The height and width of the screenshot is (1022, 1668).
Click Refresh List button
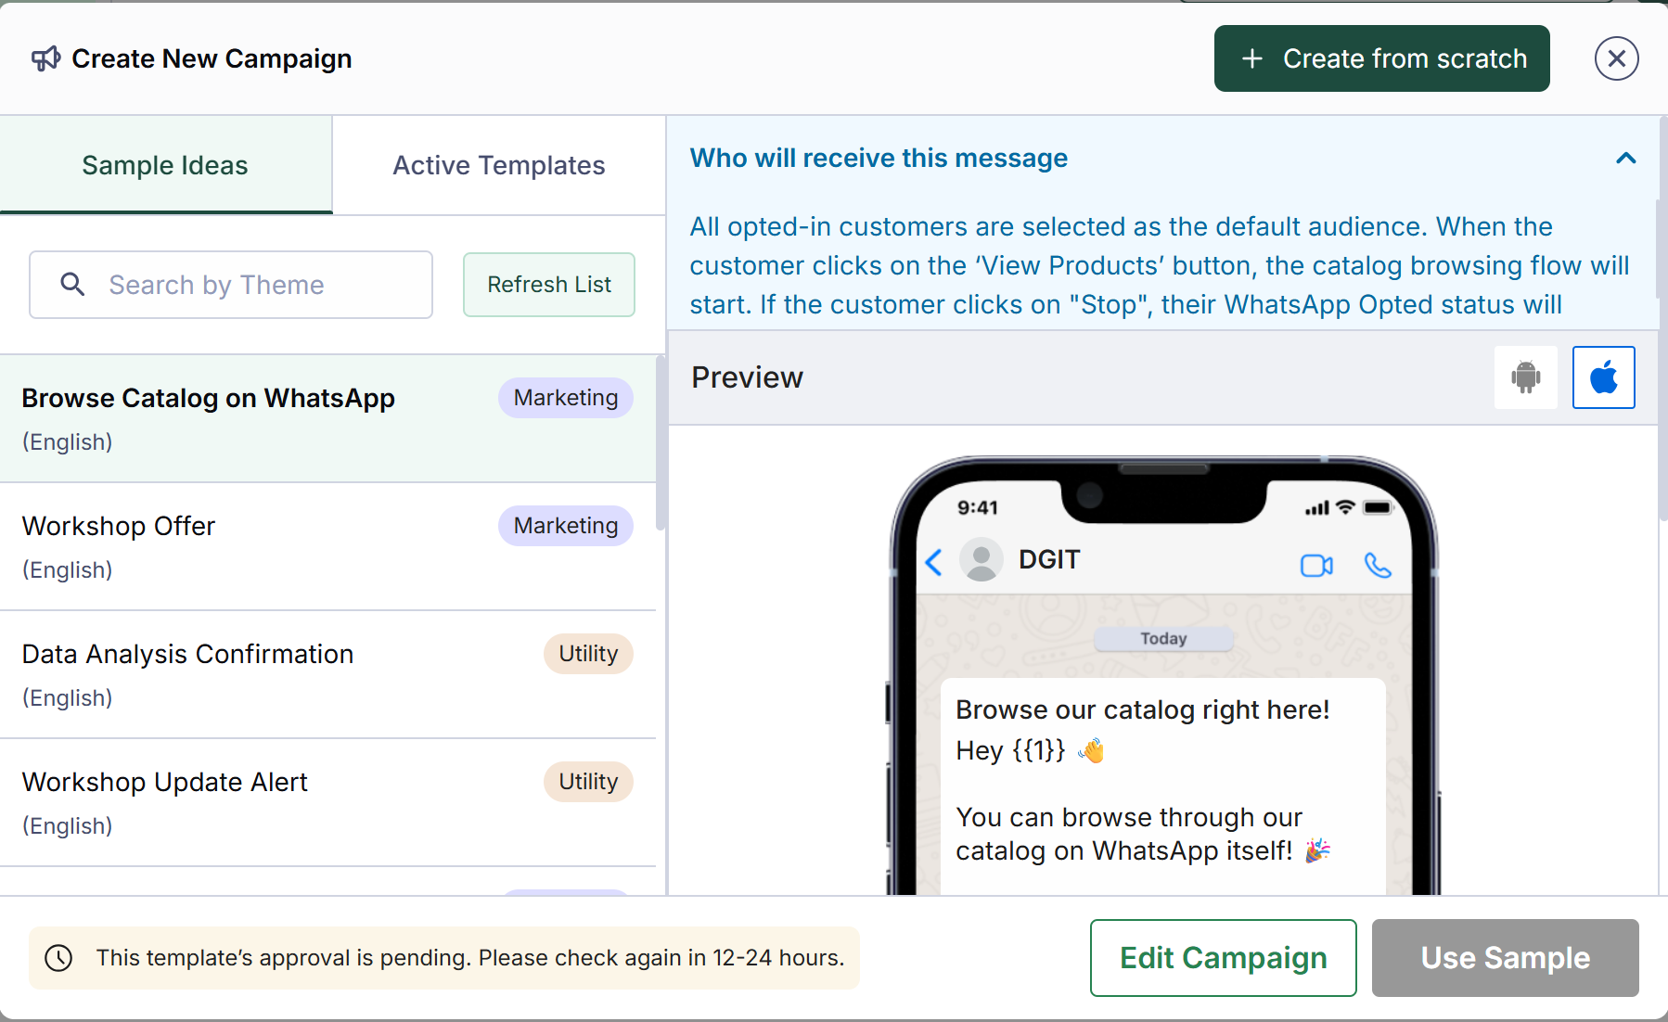point(549,285)
